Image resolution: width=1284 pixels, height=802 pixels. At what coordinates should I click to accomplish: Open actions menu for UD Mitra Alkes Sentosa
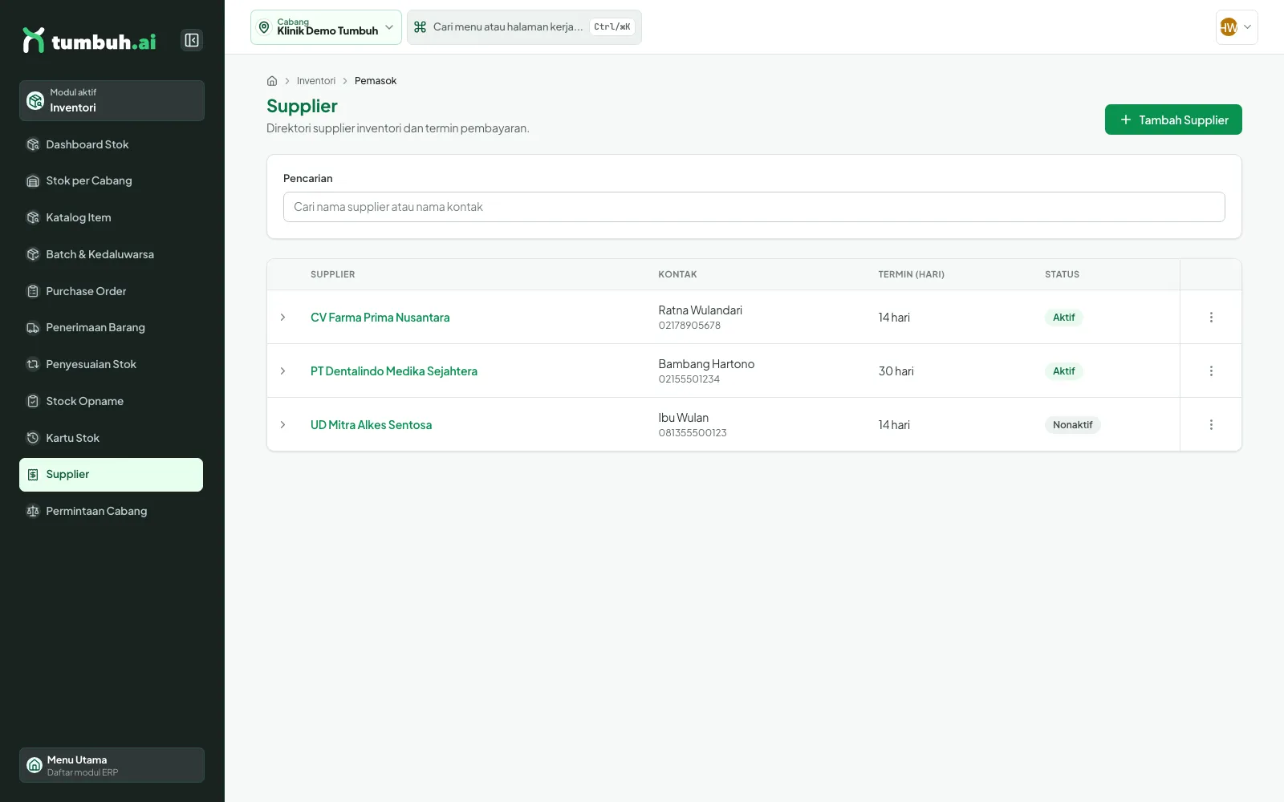pos(1211,425)
